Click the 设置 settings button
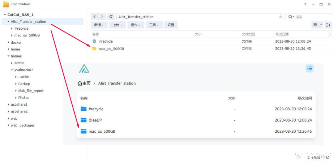Screen dimensions: 334x162 tap(171, 25)
